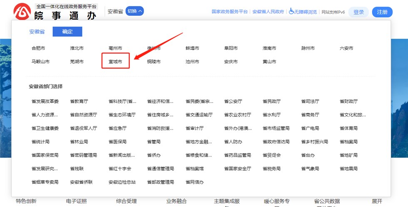
Task: Select city 蚌埠市
Action: pos(192,48)
